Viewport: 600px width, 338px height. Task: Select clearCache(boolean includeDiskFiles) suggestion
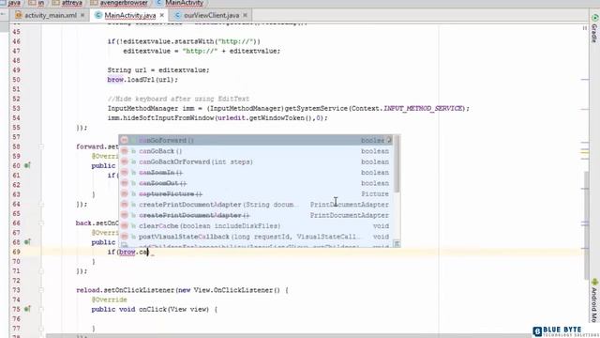coord(256,226)
